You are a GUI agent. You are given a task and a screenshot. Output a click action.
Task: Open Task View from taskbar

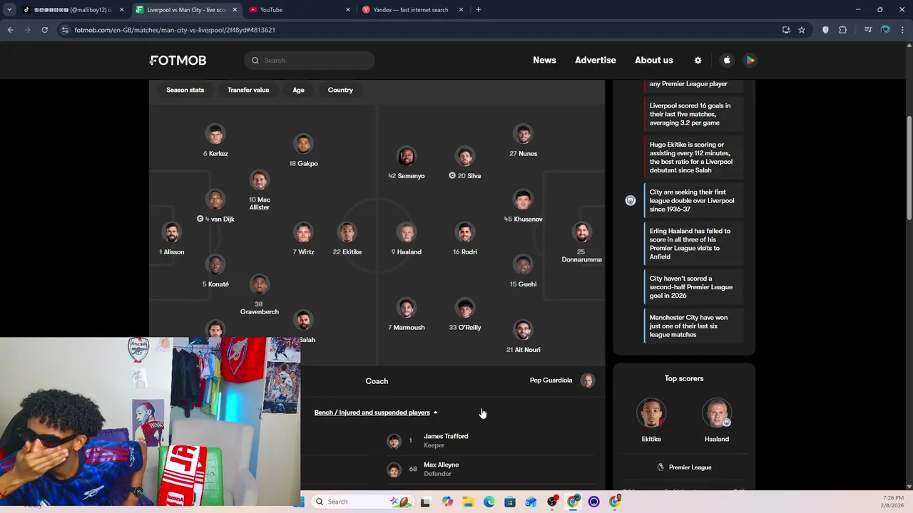point(425,502)
